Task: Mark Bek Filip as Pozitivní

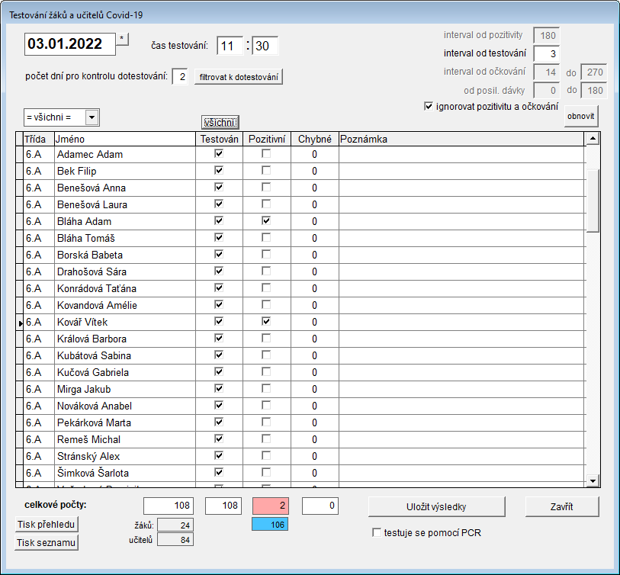Action: click(x=266, y=171)
